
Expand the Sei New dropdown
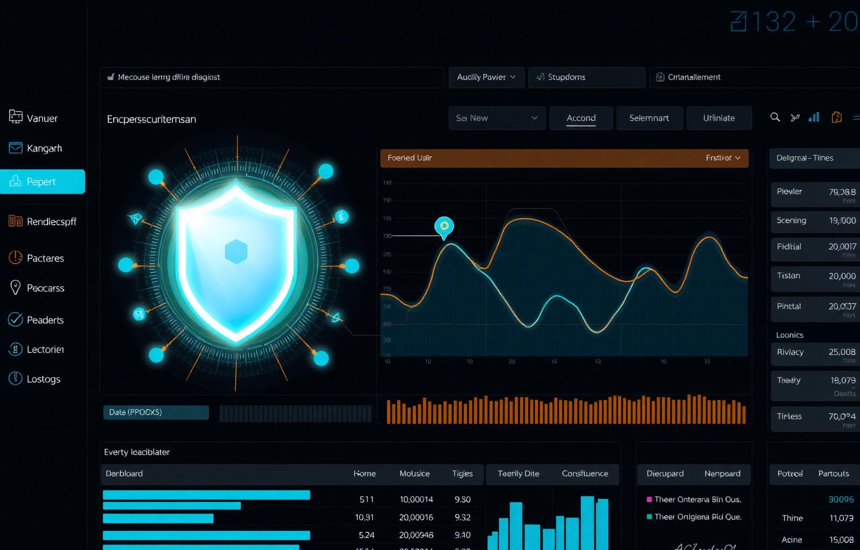[x=497, y=118]
